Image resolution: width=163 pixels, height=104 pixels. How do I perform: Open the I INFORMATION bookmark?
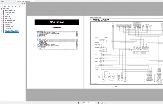pos(10,13)
